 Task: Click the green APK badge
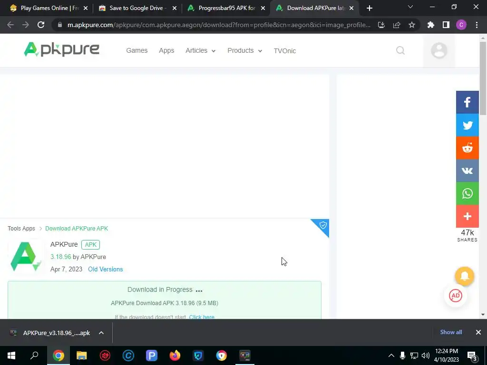coord(91,245)
